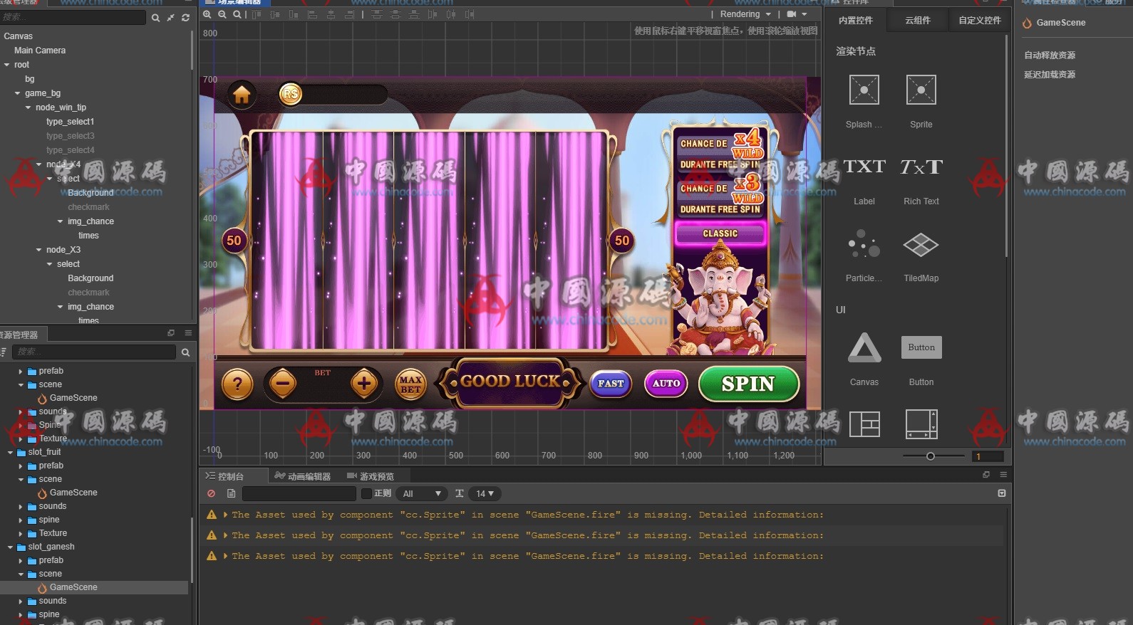The image size is (1133, 625).
Task: Click the zoom in magnifier in scene toolbar
Action: [207, 14]
